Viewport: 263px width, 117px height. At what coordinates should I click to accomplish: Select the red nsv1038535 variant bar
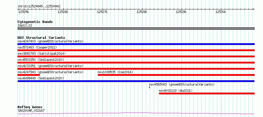(176, 75)
